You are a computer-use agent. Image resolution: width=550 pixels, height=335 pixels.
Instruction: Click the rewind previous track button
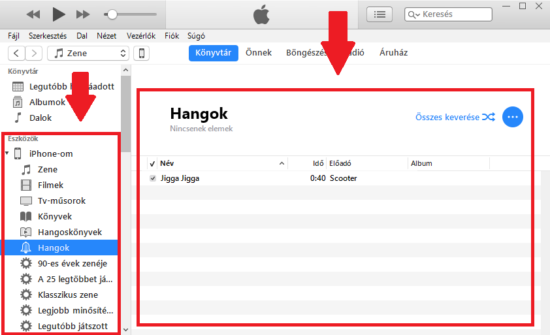[x=33, y=14]
